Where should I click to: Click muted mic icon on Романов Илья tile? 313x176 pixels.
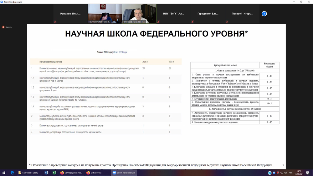(x=55, y=22)
